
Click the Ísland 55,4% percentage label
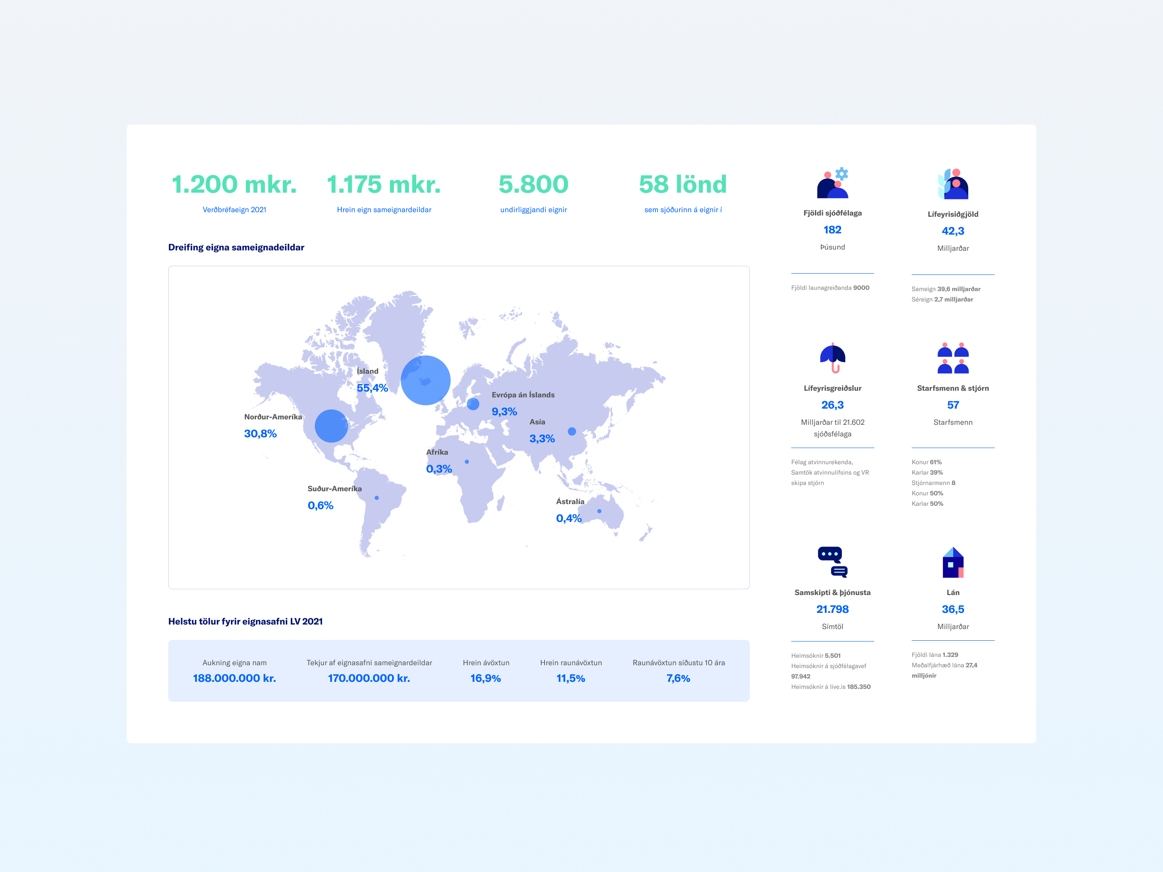(372, 388)
